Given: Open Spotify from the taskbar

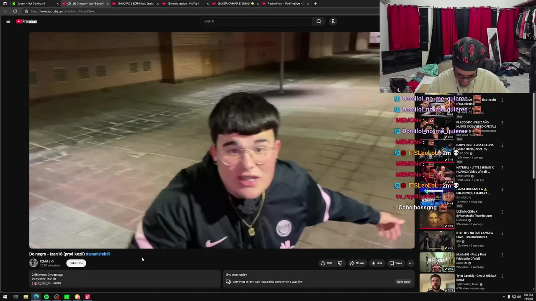Looking at the screenshot, I should [46, 297].
